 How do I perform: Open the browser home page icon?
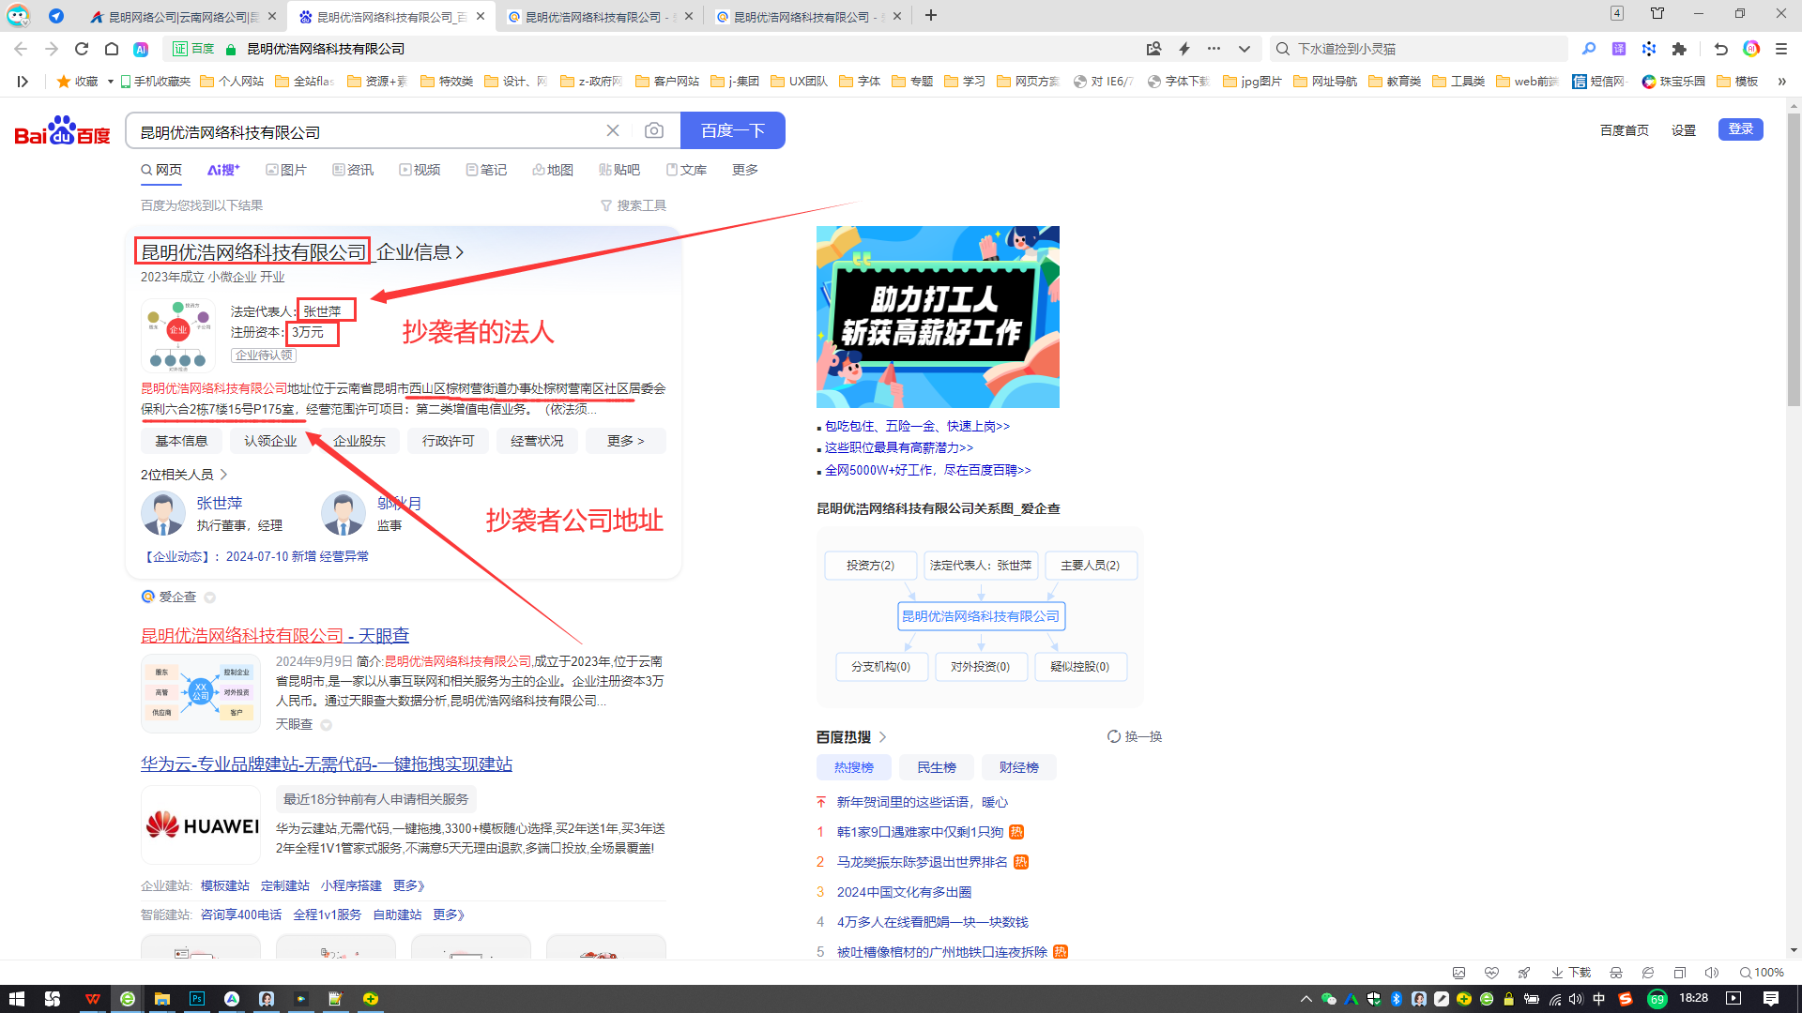(x=112, y=49)
